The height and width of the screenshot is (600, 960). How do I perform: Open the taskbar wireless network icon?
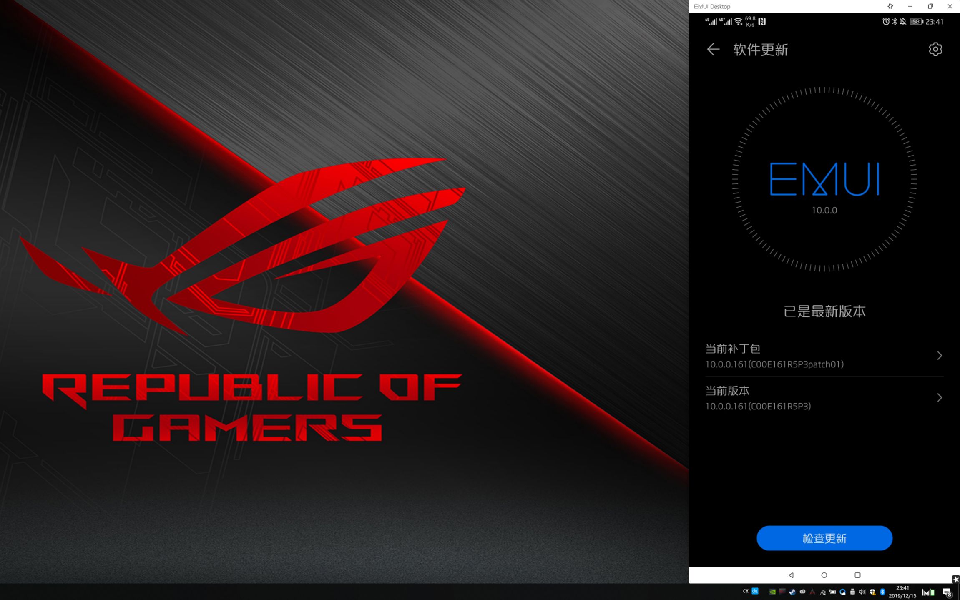click(823, 592)
